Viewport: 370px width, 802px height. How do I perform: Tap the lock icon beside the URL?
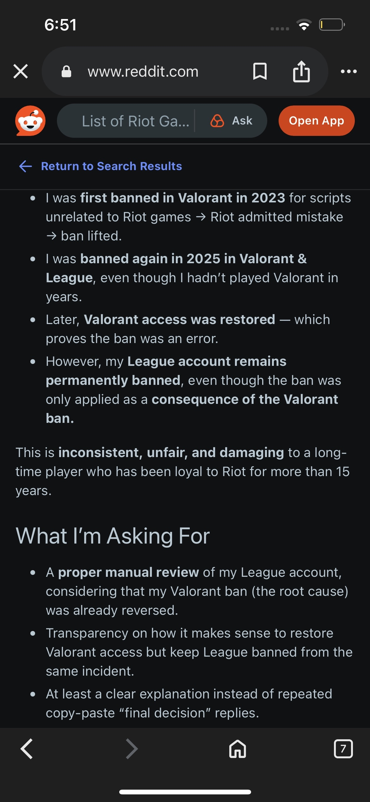[66, 72]
